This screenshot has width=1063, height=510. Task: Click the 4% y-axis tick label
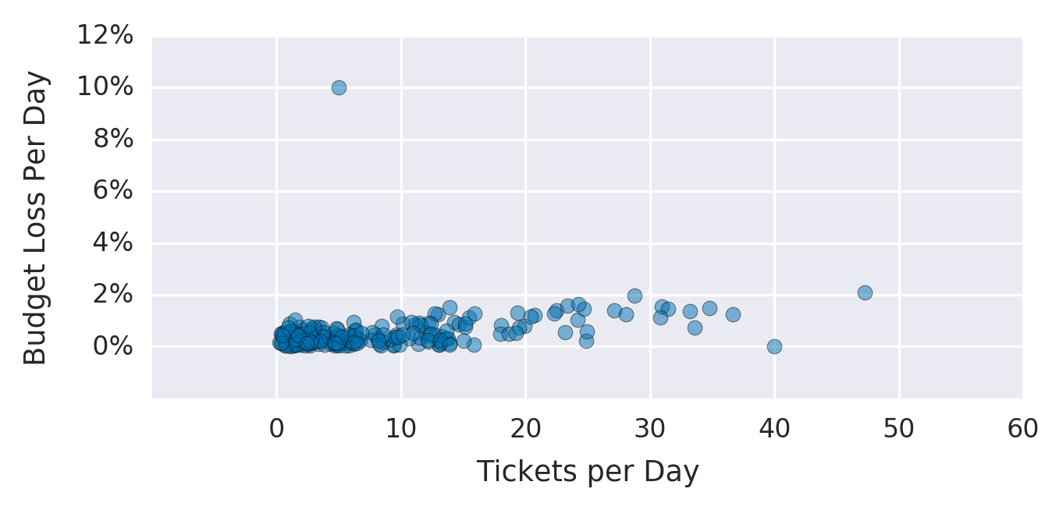pos(112,243)
